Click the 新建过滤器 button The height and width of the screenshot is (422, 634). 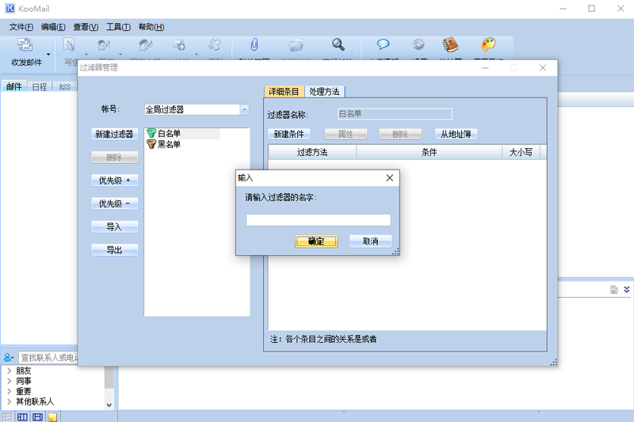pyautogui.click(x=115, y=135)
